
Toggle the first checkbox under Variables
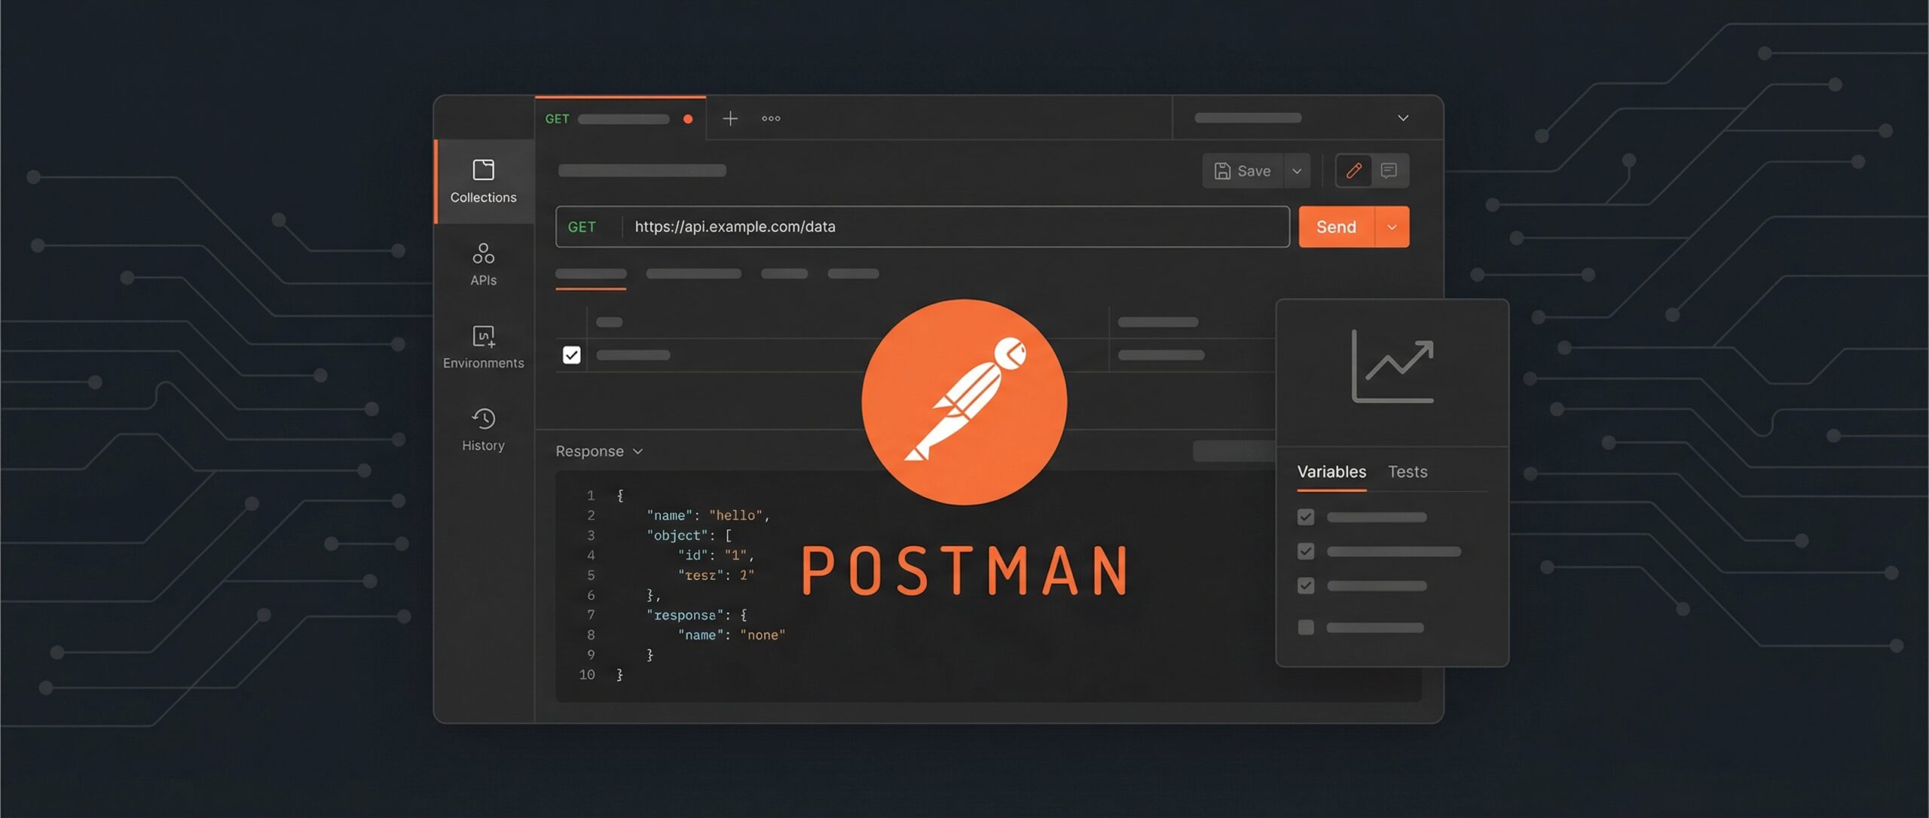1306,517
